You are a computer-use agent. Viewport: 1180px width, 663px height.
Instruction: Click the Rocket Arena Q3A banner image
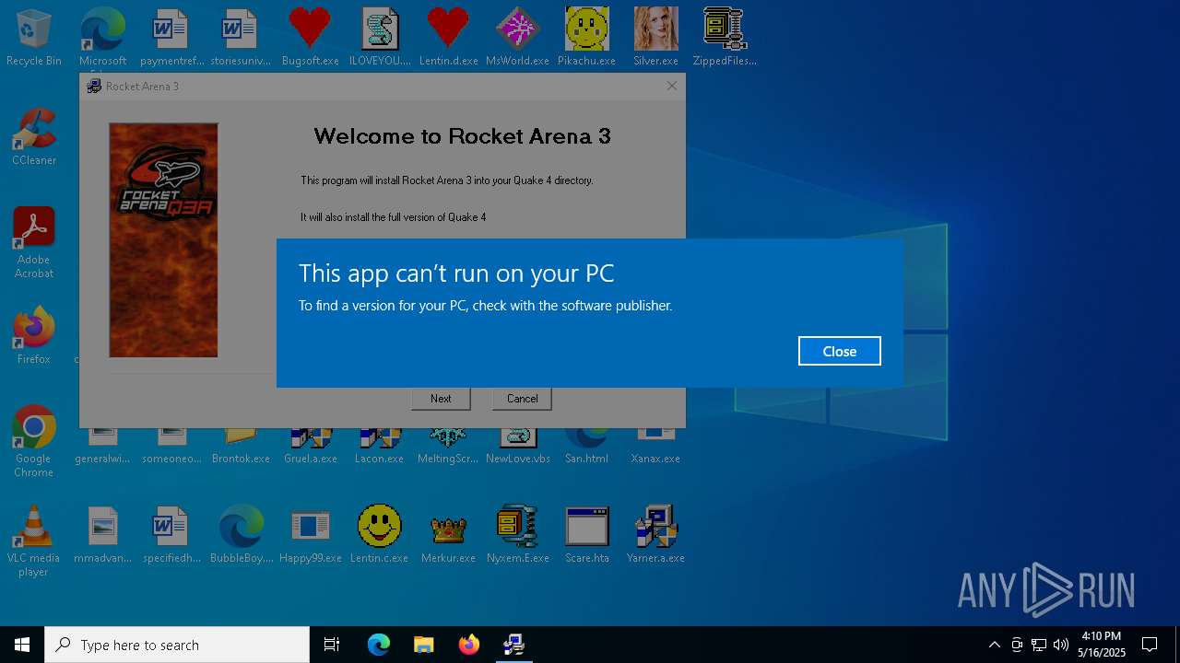pyautogui.click(x=163, y=240)
